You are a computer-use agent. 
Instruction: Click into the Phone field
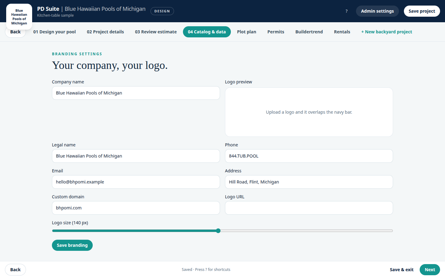click(309, 156)
